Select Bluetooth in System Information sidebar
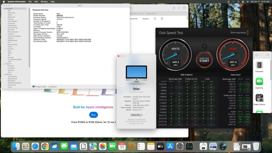The image size is (272, 153). pos(11,17)
